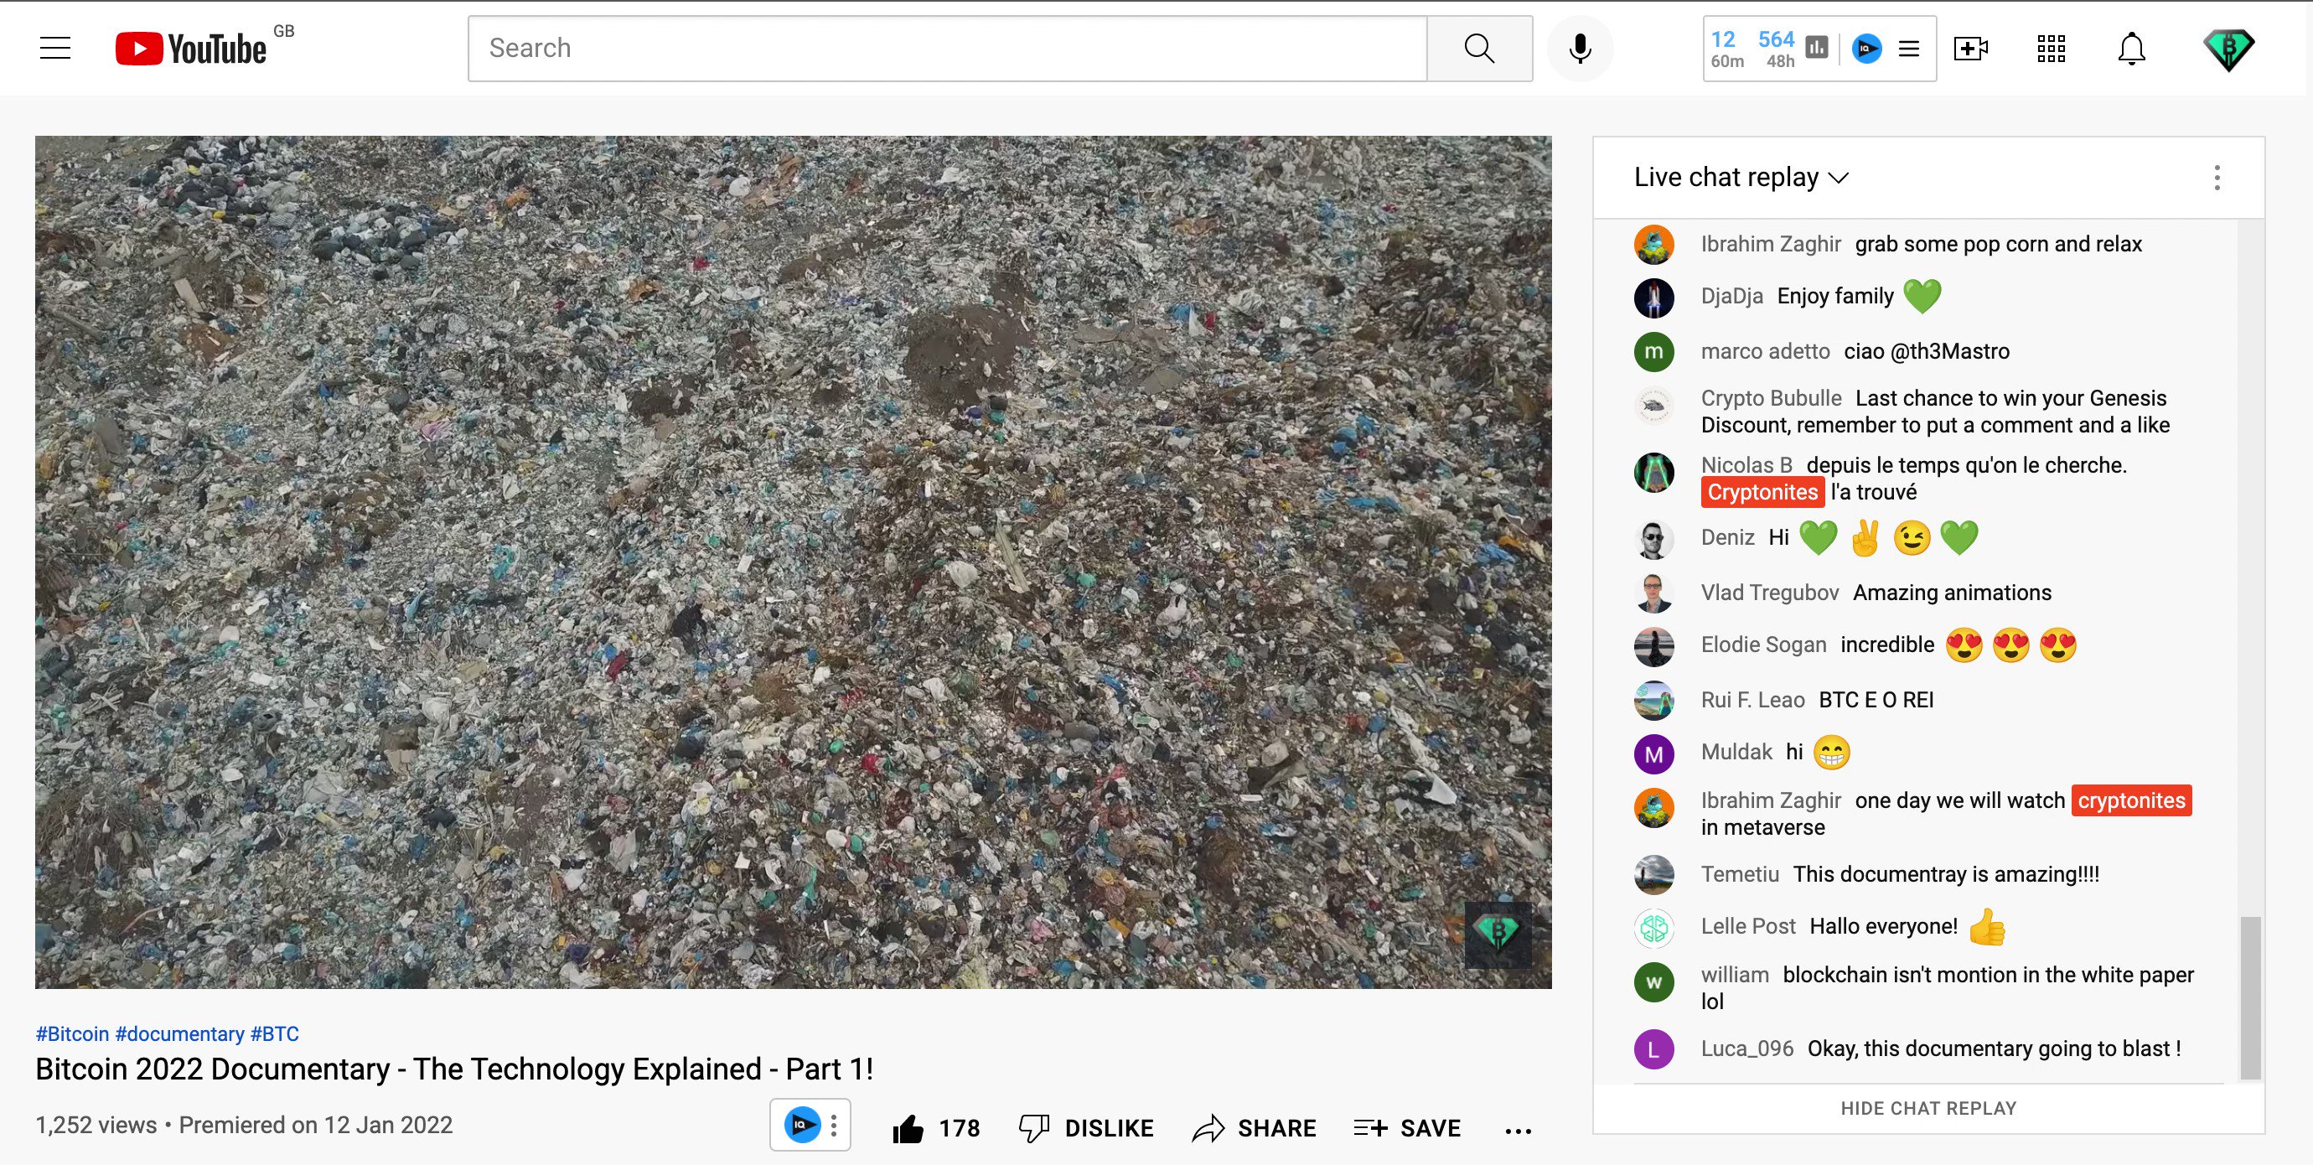Click Temetiu's avatar in chat
Image resolution: width=2313 pixels, height=1165 pixels.
coord(1654,875)
